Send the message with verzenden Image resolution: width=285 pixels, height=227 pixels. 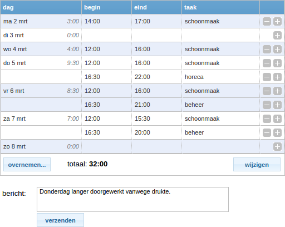point(60,220)
